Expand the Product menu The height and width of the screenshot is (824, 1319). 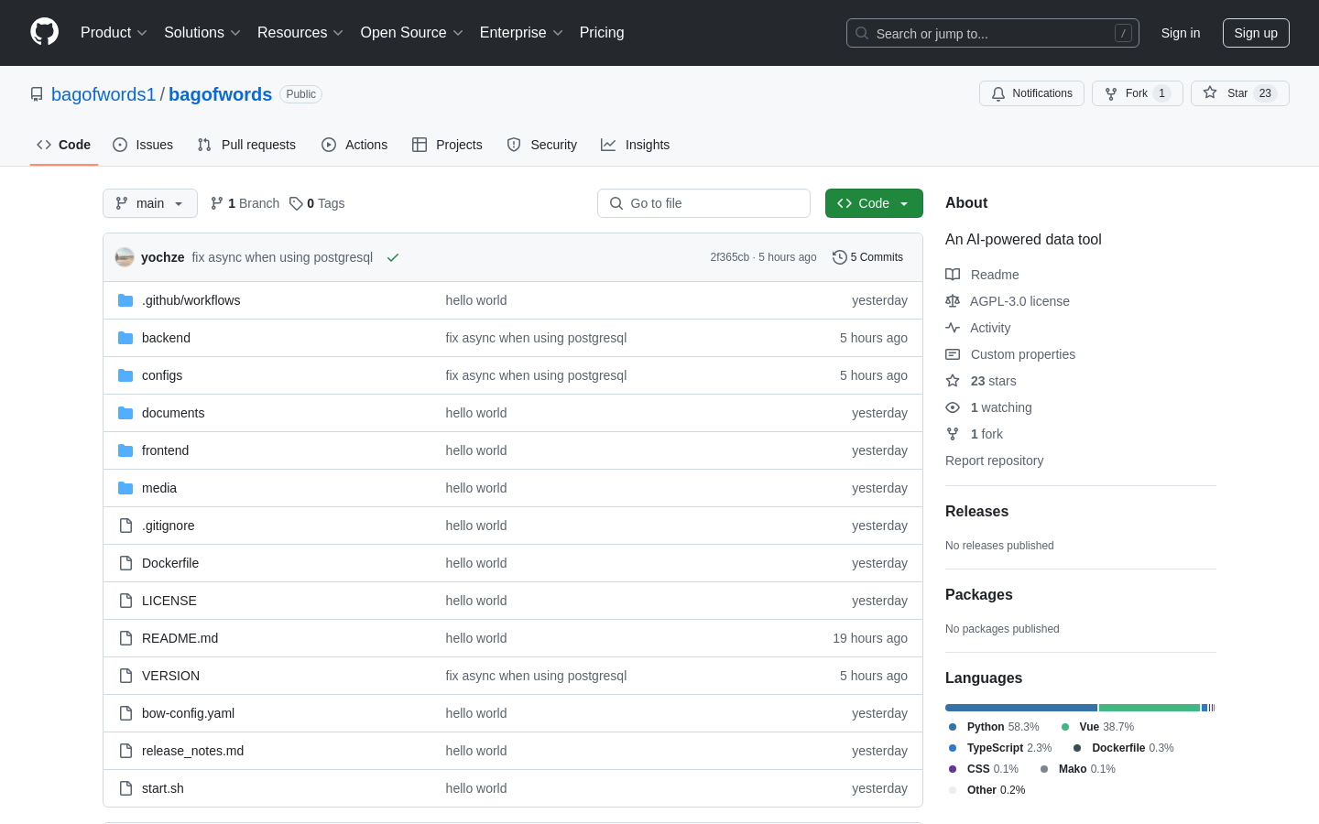(x=114, y=32)
